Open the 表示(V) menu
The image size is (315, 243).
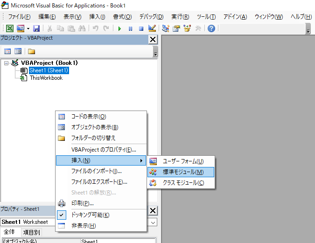pyautogui.click(x=72, y=17)
